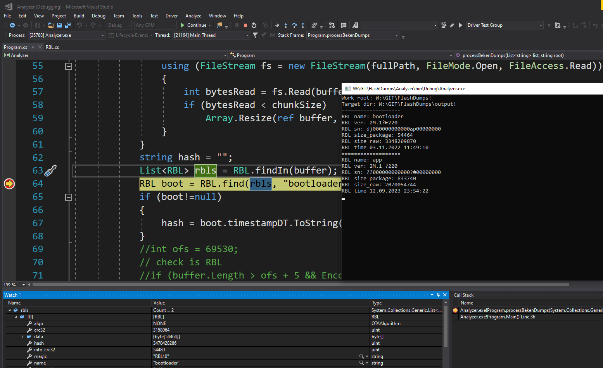Open the Driver Test Group dropdown
The width and height of the screenshot is (603, 368).
pyautogui.click(x=541, y=25)
